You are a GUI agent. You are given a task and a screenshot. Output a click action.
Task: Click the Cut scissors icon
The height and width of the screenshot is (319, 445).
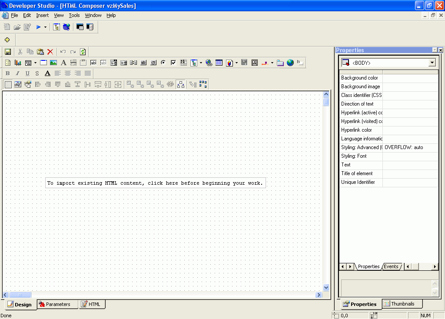tap(20, 52)
